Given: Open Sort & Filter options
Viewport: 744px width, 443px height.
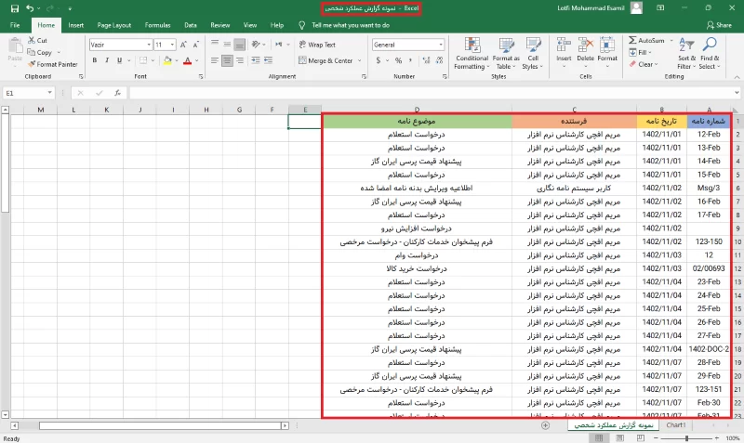Looking at the screenshot, I should tap(686, 54).
